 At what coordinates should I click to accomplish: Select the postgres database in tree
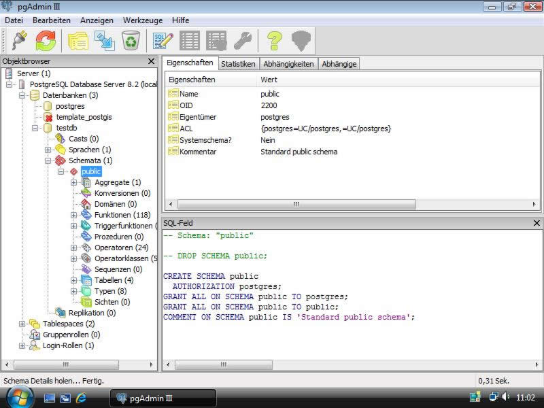coord(70,106)
